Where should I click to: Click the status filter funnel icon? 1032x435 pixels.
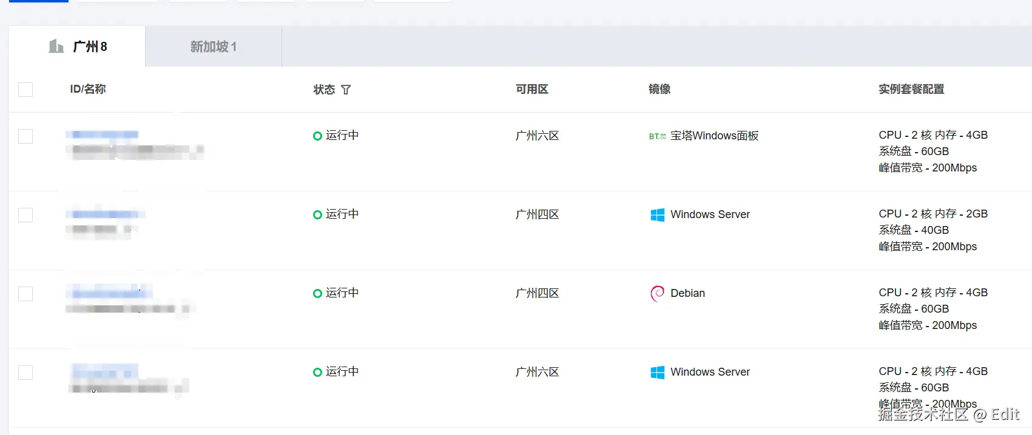click(x=346, y=90)
